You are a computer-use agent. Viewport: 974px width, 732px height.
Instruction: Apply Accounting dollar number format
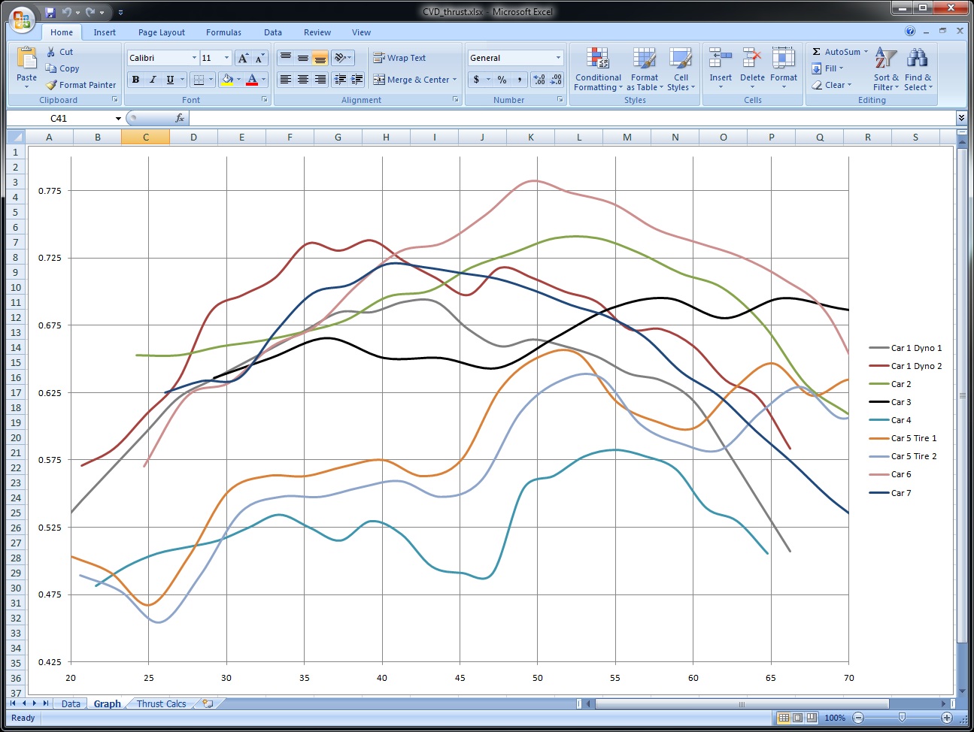[x=476, y=80]
